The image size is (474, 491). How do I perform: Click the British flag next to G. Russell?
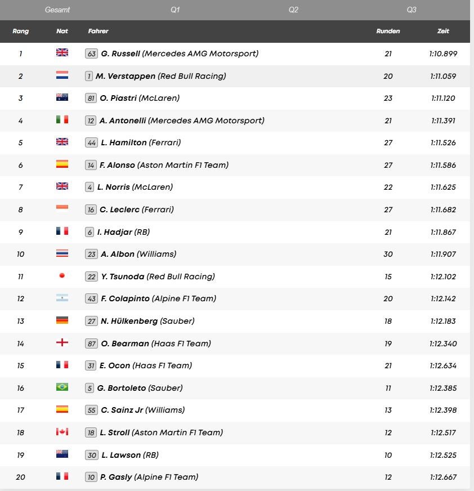point(62,53)
